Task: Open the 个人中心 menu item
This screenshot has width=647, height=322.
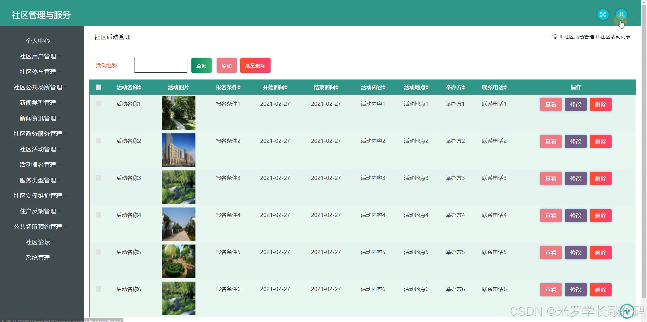Action: click(x=38, y=41)
